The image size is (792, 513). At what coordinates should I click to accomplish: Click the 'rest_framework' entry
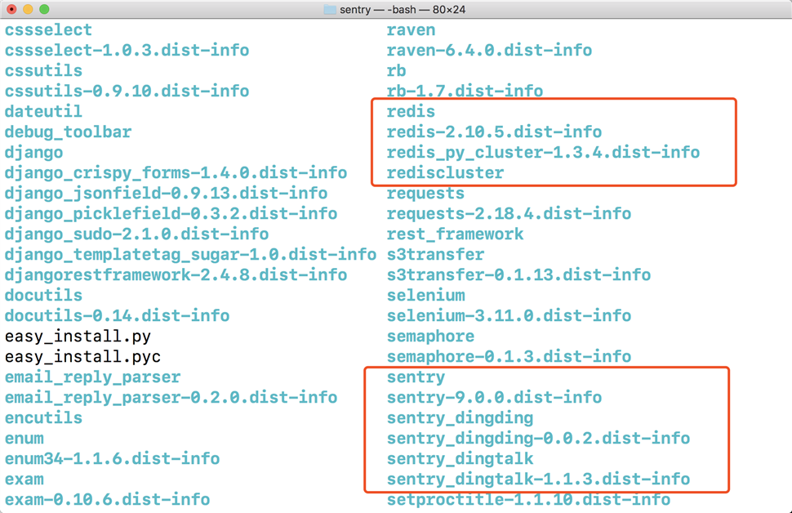coord(455,234)
